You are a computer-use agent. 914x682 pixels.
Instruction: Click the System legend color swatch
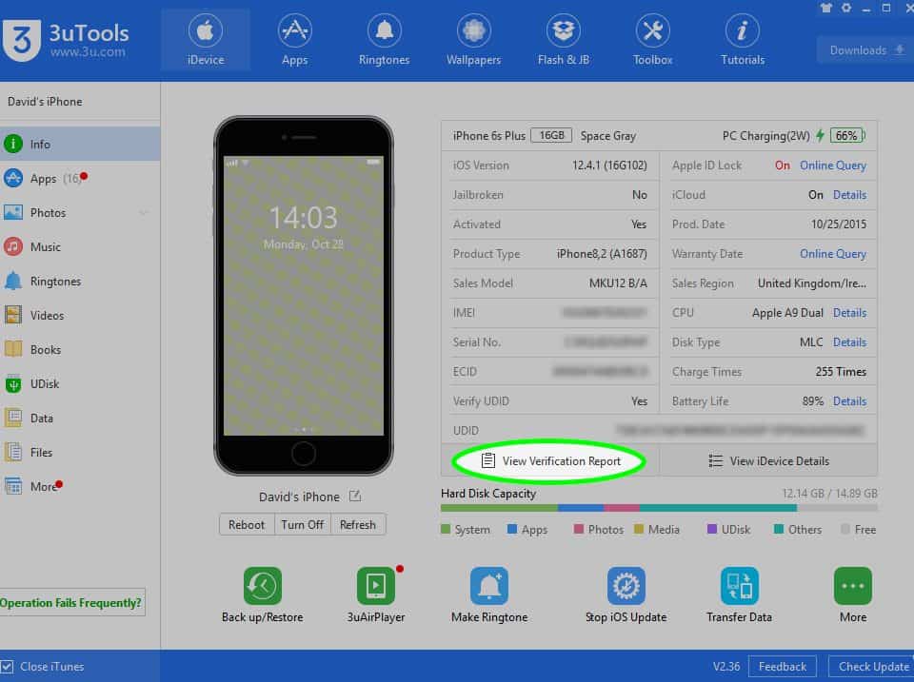click(446, 530)
